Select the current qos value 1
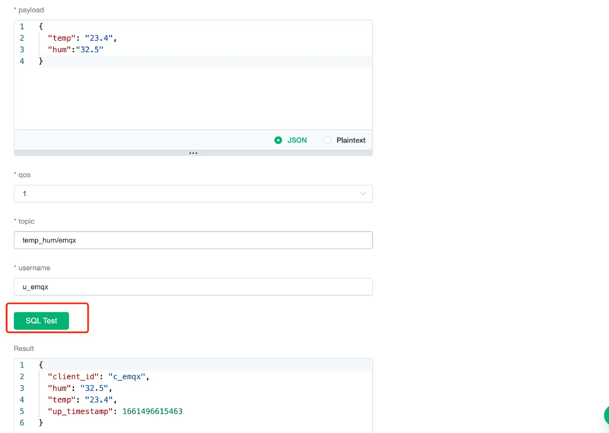609x433 pixels. click(x=25, y=194)
